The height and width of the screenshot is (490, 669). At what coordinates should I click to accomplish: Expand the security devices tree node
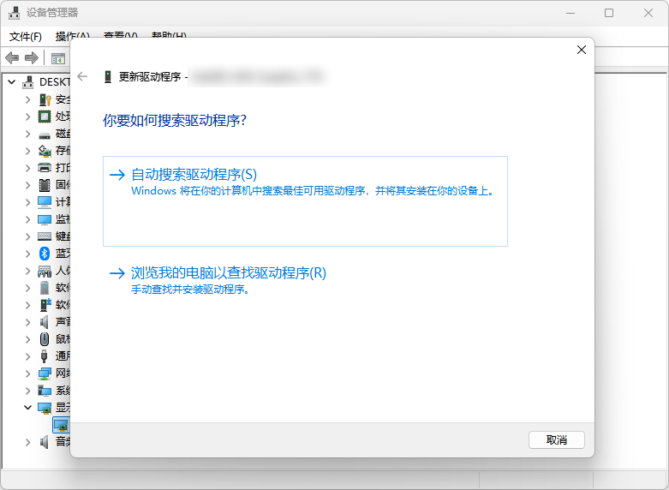(28, 99)
